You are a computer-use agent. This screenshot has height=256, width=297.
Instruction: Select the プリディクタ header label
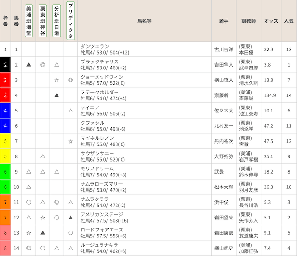[x=71, y=21]
